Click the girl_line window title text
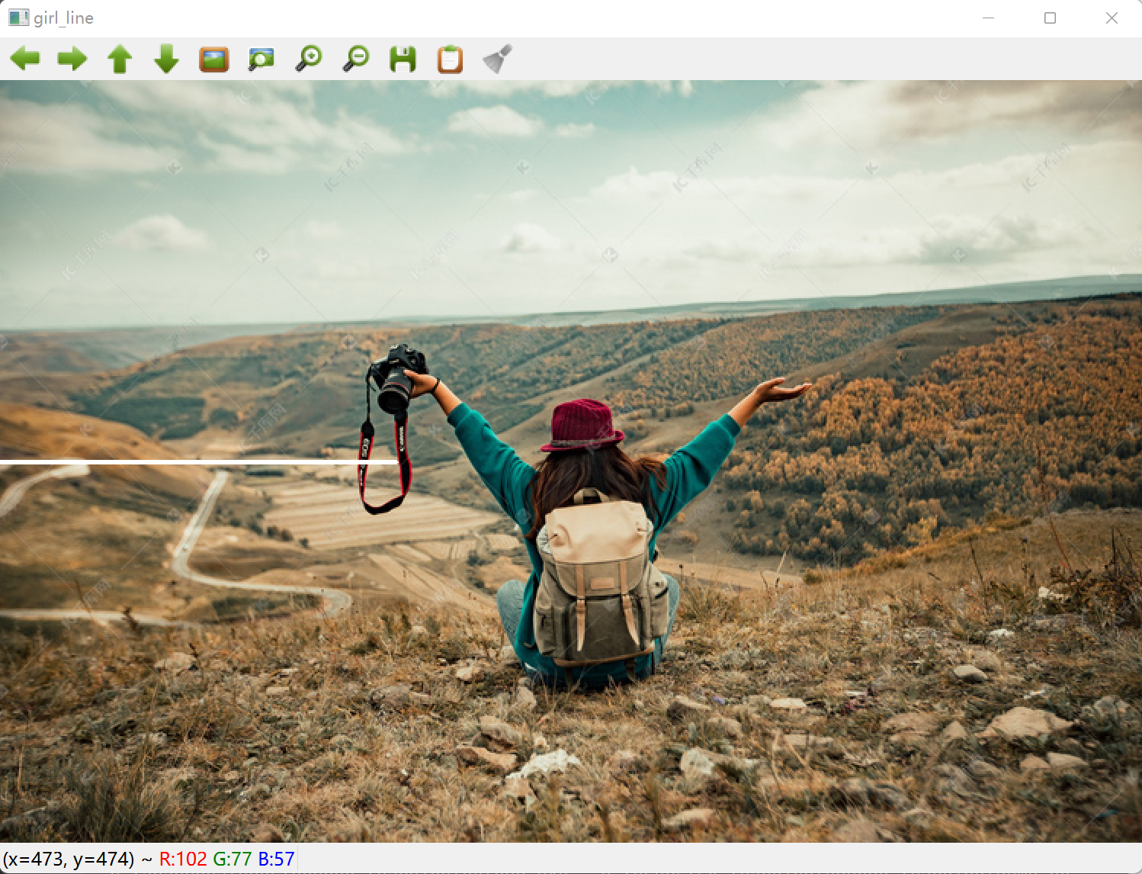 (x=64, y=18)
